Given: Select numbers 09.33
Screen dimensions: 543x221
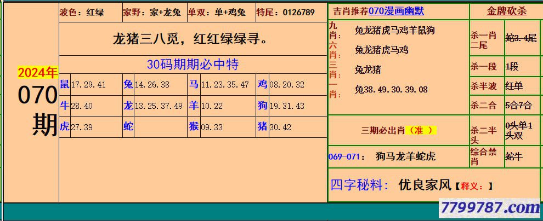Looking at the screenshot, I should 212,127.
